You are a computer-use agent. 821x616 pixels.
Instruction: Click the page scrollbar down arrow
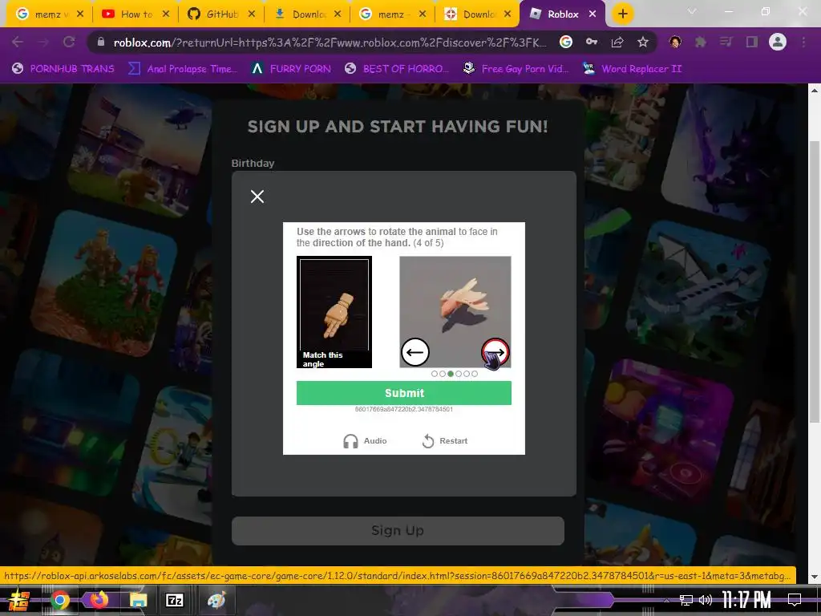pos(815,577)
